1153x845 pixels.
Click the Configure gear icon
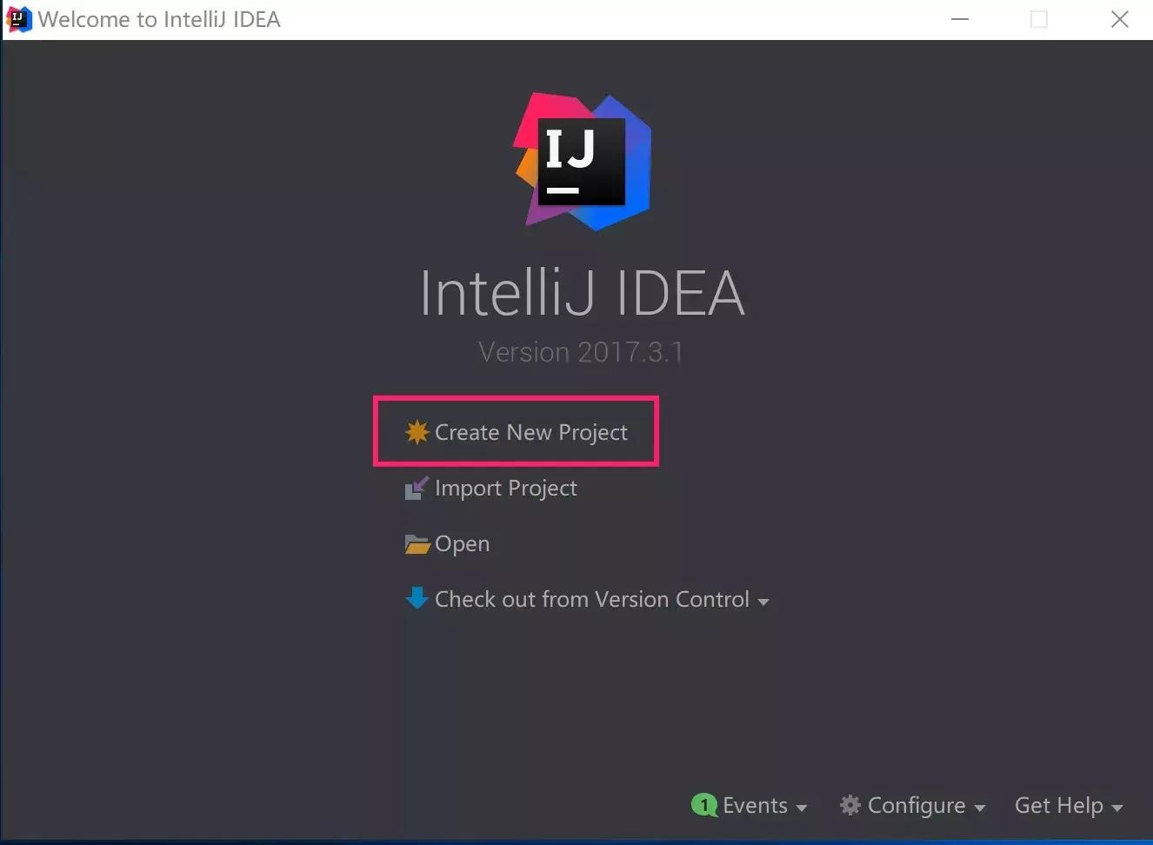pos(850,805)
